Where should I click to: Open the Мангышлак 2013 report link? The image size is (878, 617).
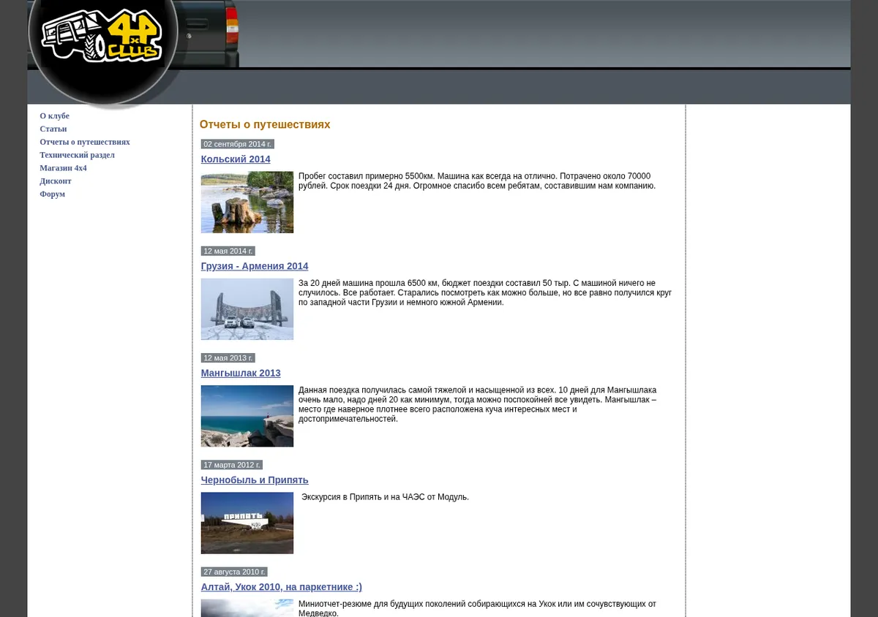click(241, 373)
